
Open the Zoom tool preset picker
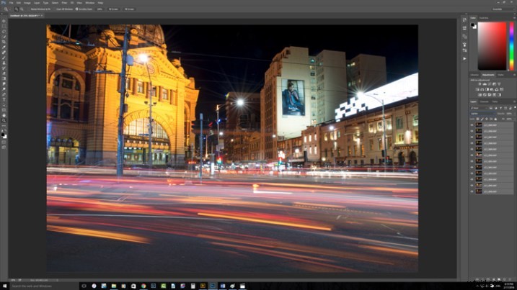pos(7,9)
